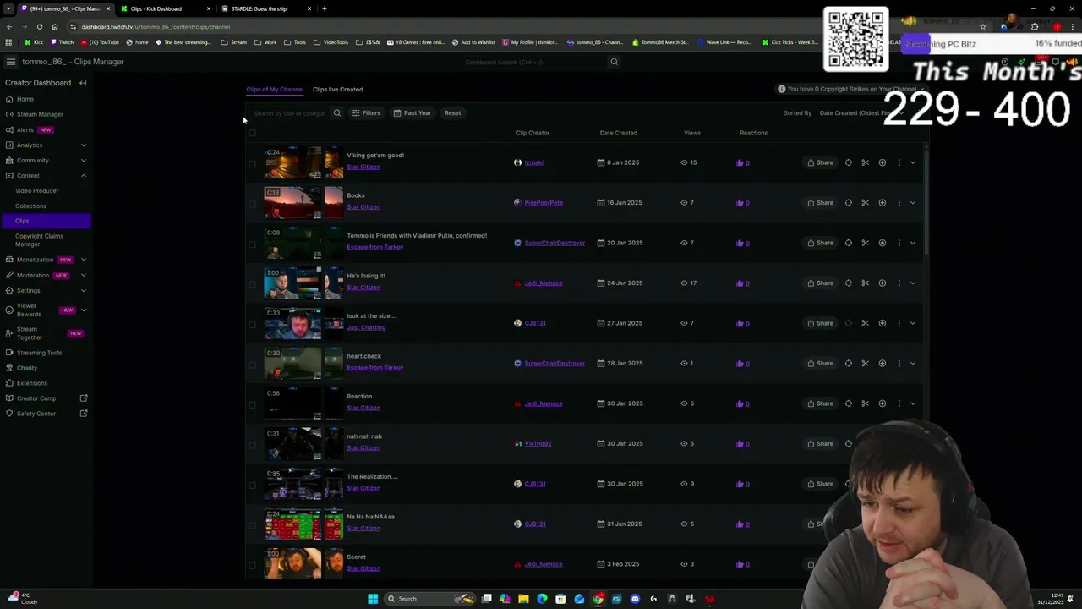Open Copyright Claims Manager in sidebar

39,240
